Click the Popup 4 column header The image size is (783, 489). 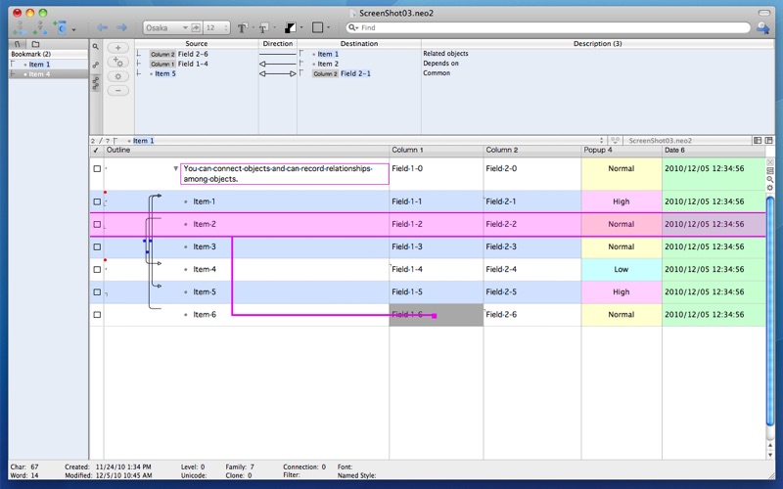pos(621,151)
